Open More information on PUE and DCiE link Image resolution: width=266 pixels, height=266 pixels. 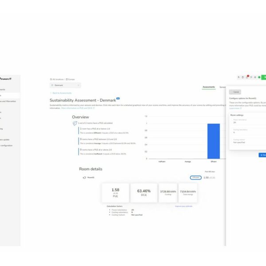[x=78, y=108]
